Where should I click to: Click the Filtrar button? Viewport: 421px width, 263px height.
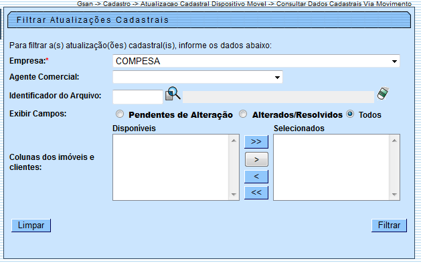coord(389,226)
